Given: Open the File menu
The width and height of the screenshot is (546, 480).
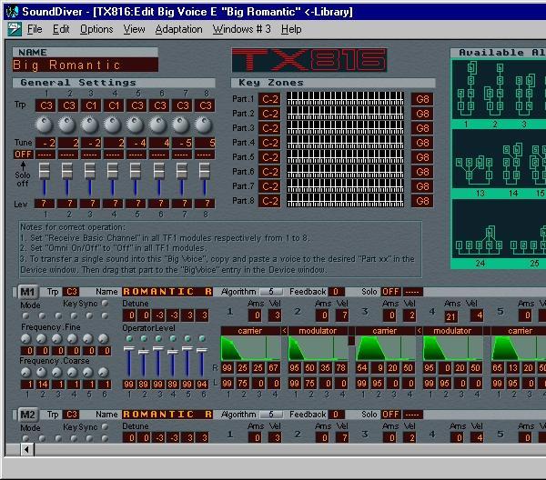Looking at the screenshot, I should pyautogui.click(x=35, y=29).
